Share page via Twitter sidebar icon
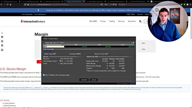This screenshot has height=108, width=192. [x=2, y=41]
